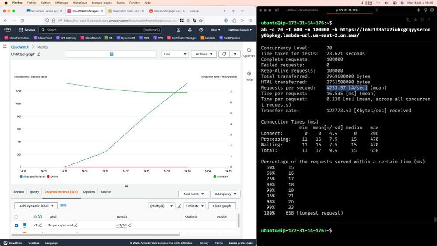Screen dimensions: 437x246
Task: Open the Historique menu in macOS menu bar
Action: [80, 3]
